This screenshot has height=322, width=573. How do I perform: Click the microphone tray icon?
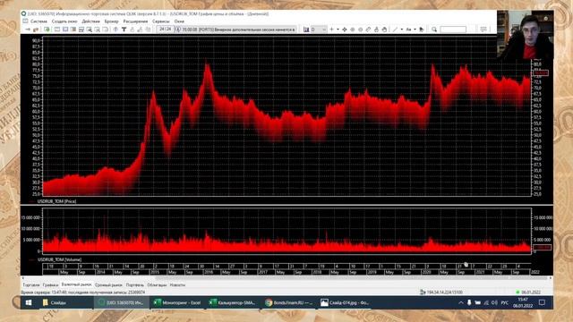(469, 302)
